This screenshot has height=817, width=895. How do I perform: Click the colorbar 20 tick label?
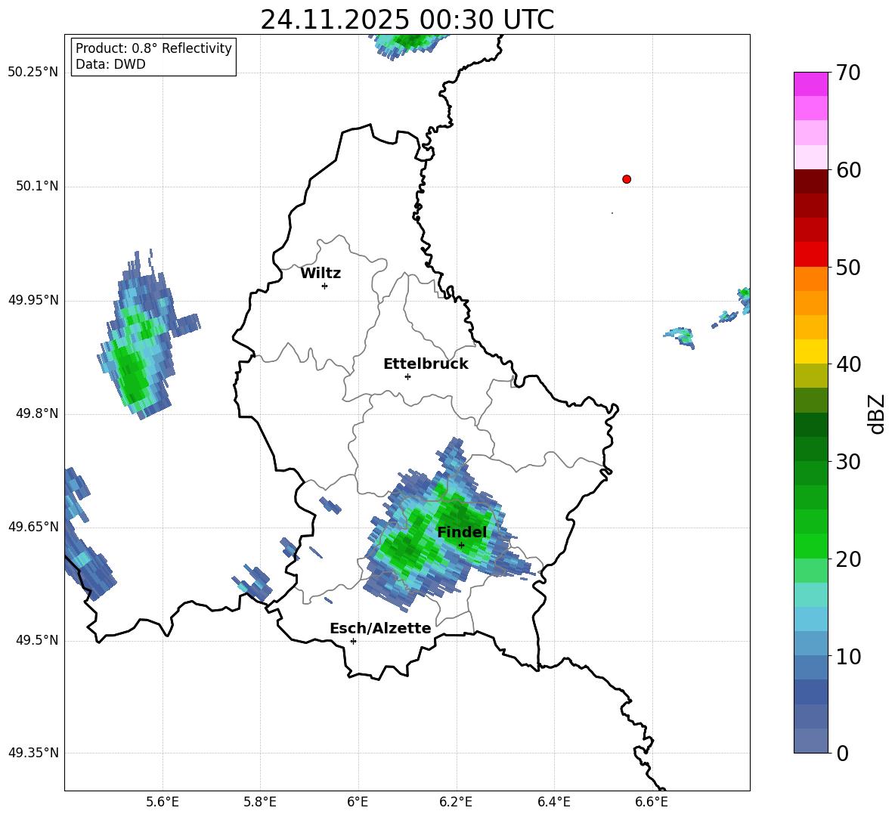coord(848,559)
